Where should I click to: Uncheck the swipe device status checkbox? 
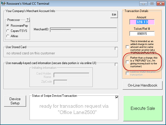[117, 97]
